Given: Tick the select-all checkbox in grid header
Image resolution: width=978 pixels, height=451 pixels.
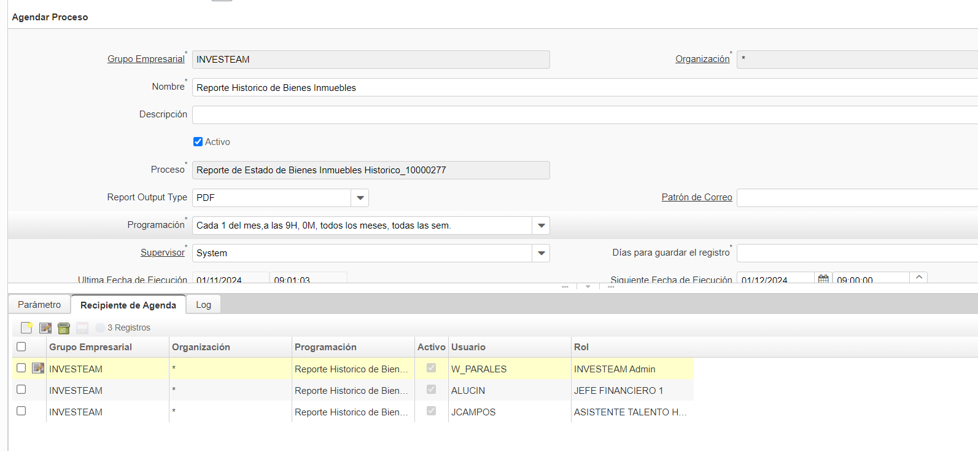Looking at the screenshot, I should [x=21, y=347].
